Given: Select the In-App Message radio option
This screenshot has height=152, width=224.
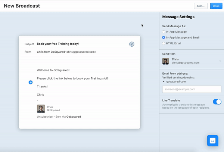Looking at the screenshot, I should tap(164, 32).
